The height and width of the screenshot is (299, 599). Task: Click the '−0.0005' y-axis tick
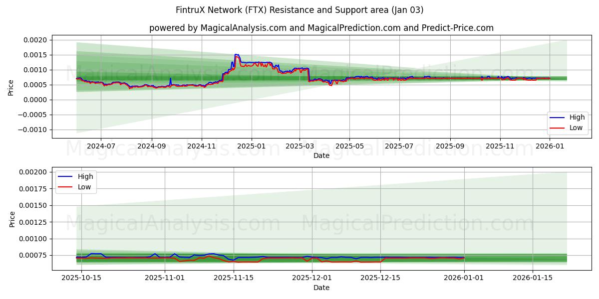(x=33, y=115)
